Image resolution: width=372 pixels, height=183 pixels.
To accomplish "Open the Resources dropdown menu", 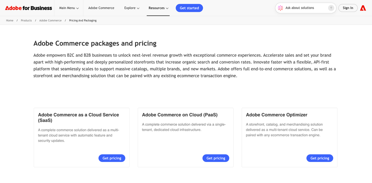I will [x=158, y=8].
